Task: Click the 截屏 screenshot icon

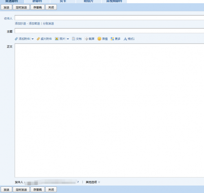Action: click(86, 39)
